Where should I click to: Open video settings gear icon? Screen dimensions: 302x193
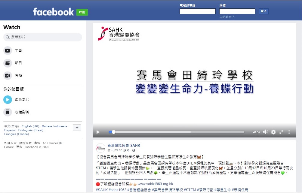tap(273, 132)
